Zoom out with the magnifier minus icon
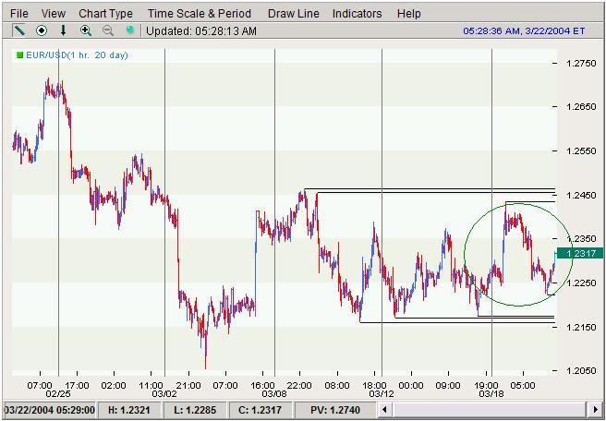Viewport: 606px width, 421px height. click(x=108, y=30)
